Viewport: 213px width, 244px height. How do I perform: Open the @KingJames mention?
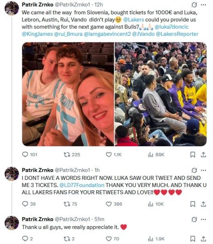pyautogui.click(x=37, y=34)
